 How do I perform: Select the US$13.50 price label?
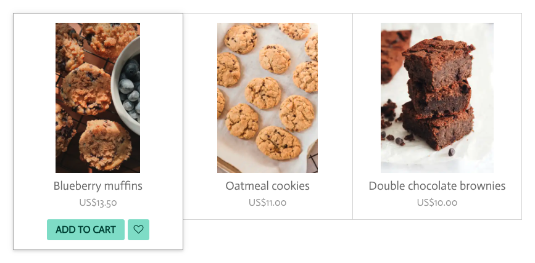tap(98, 203)
